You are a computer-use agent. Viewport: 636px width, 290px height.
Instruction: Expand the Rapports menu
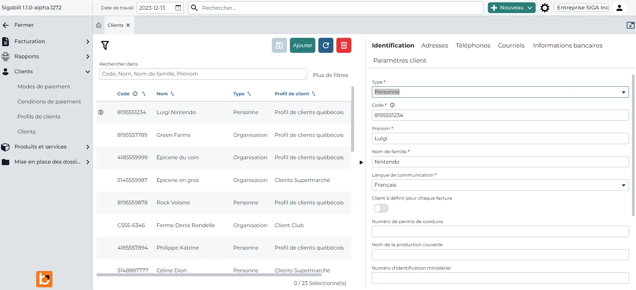coord(88,57)
